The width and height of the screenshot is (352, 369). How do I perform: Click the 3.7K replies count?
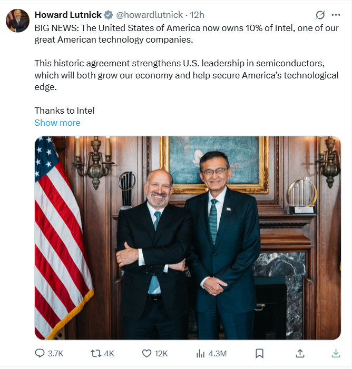[56, 353]
